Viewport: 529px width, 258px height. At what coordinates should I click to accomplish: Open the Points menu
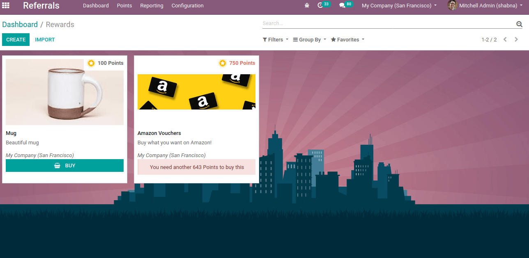click(124, 5)
